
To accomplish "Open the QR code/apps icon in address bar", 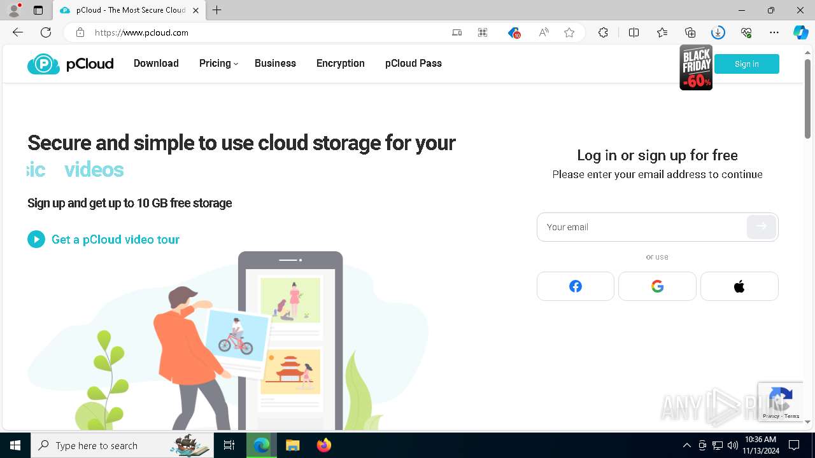I will pyautogui.click(x=483, y=32).
